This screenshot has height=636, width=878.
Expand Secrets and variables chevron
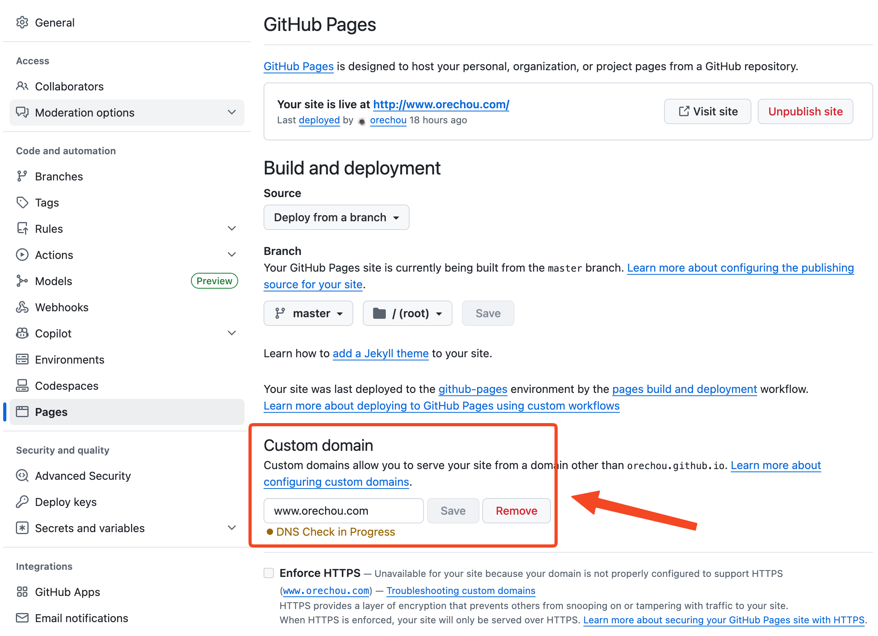pyautogui.click(x=232, y=528)
